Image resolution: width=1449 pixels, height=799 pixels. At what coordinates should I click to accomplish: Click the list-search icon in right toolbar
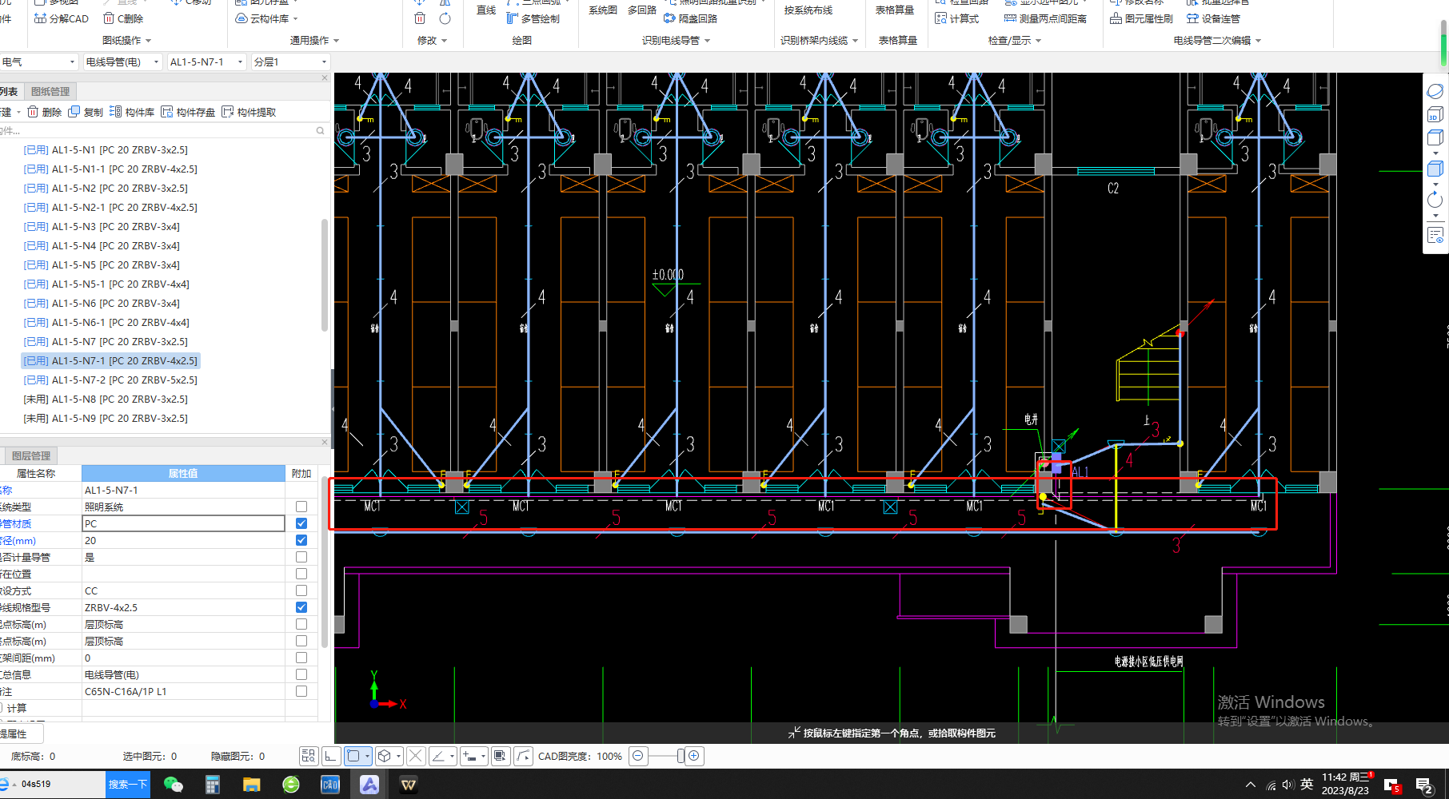click(1435, 236)
